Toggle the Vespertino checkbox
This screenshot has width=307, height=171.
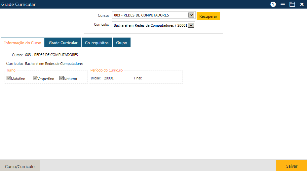click(35, 78)
